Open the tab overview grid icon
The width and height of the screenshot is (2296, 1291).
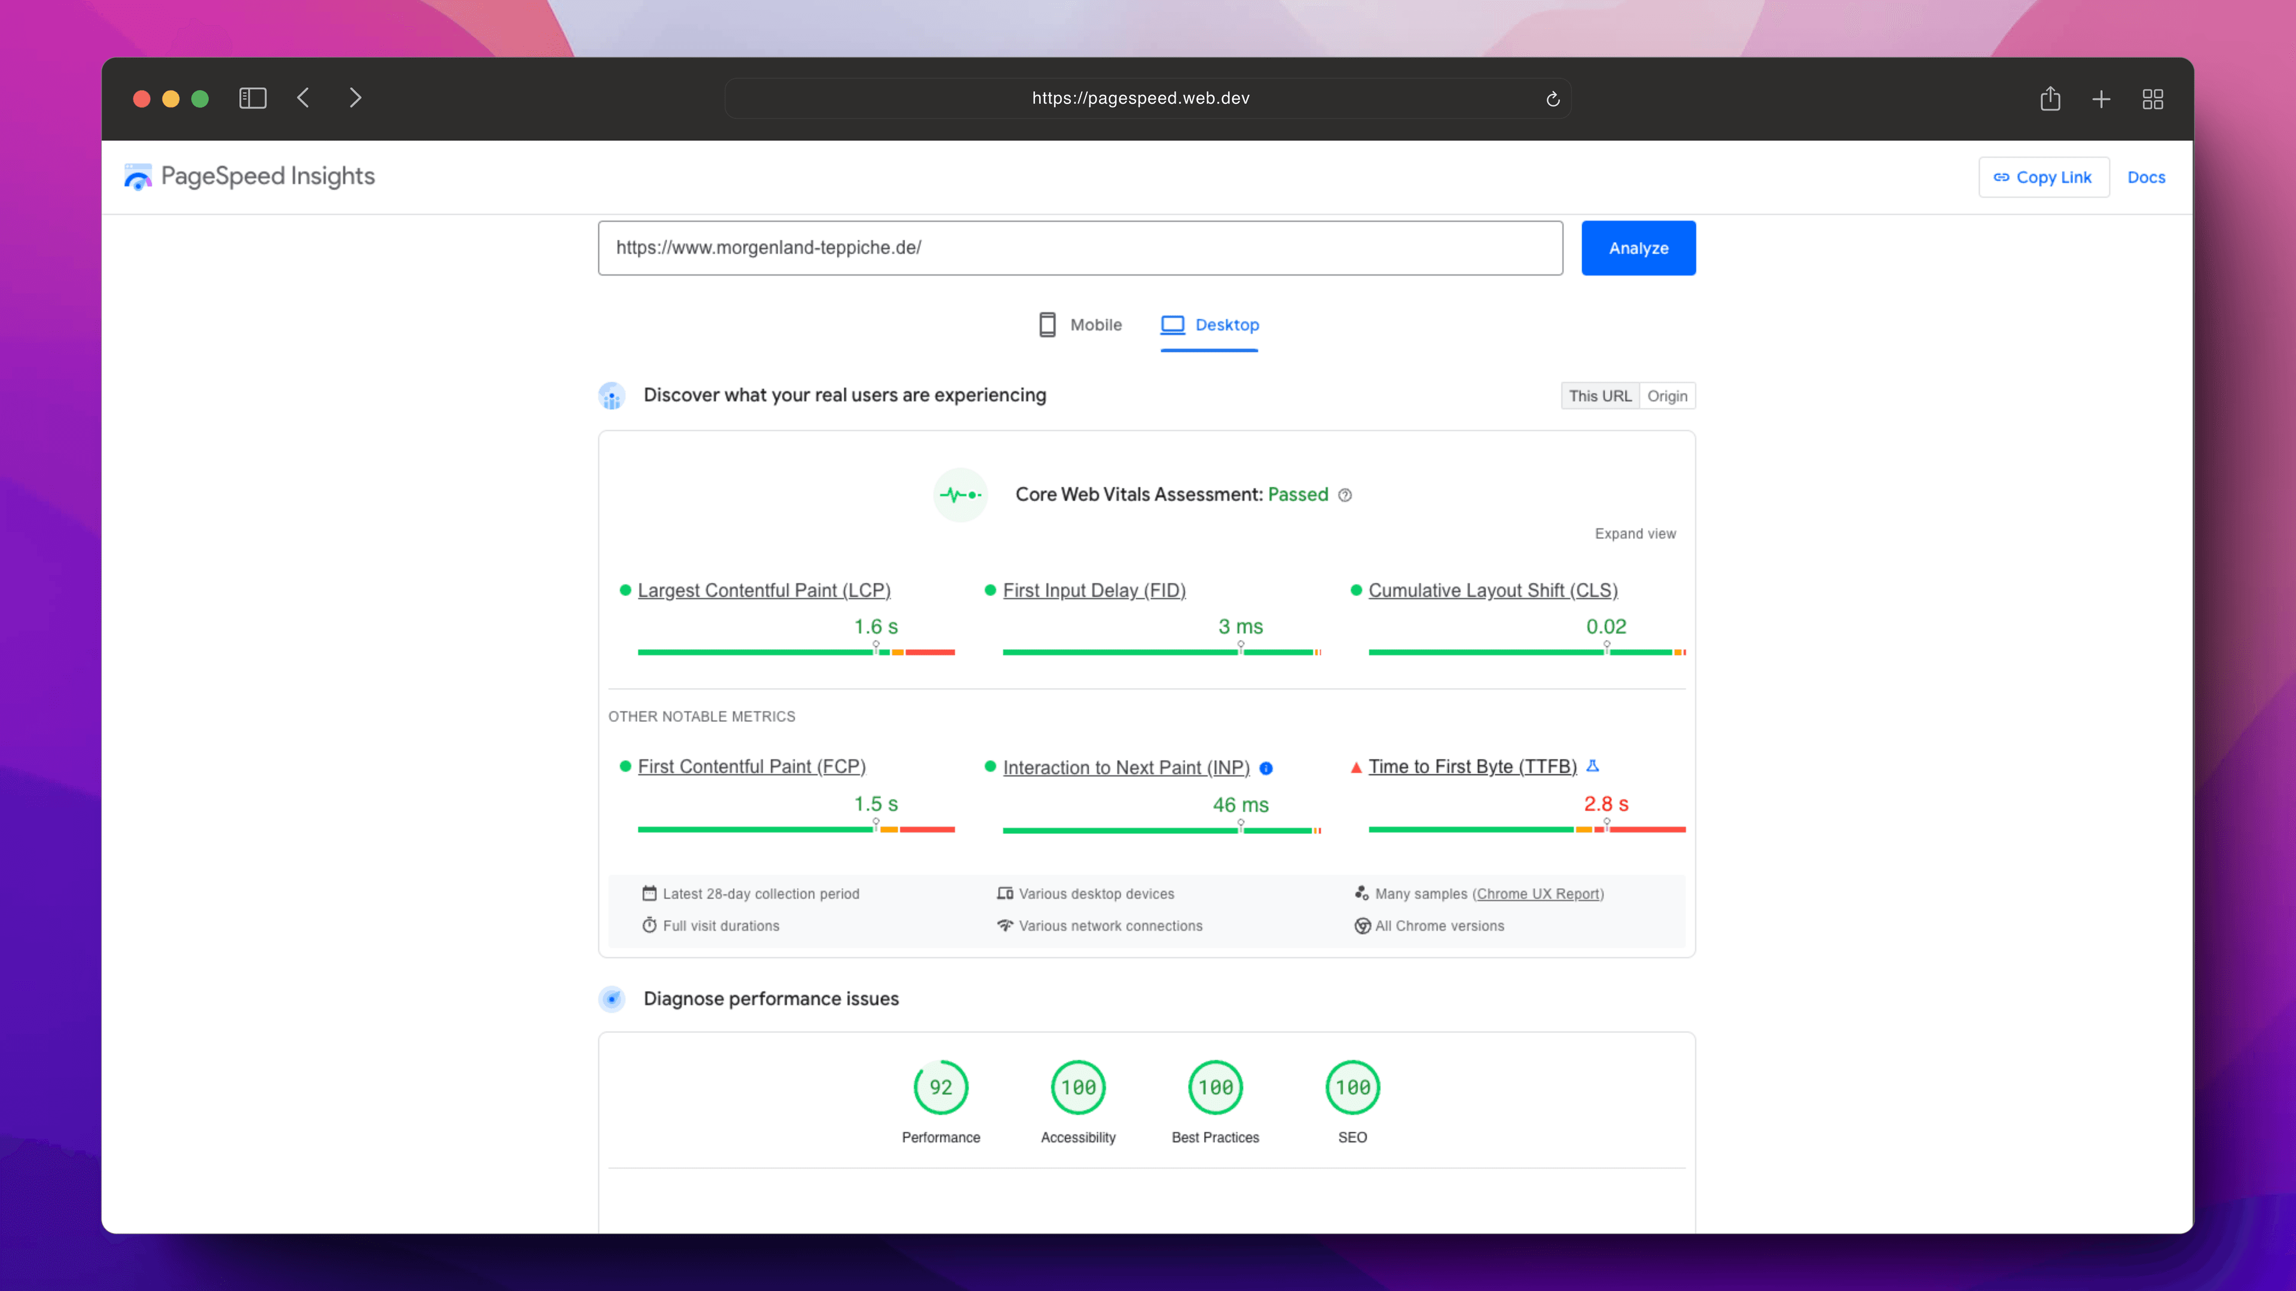pyautogui.click(x=2152, y=99)
